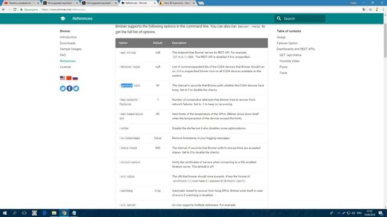Click the -devices value option cell
This screenshot has height=217, width=387.
pyautogui.click(x=129, y=67)
